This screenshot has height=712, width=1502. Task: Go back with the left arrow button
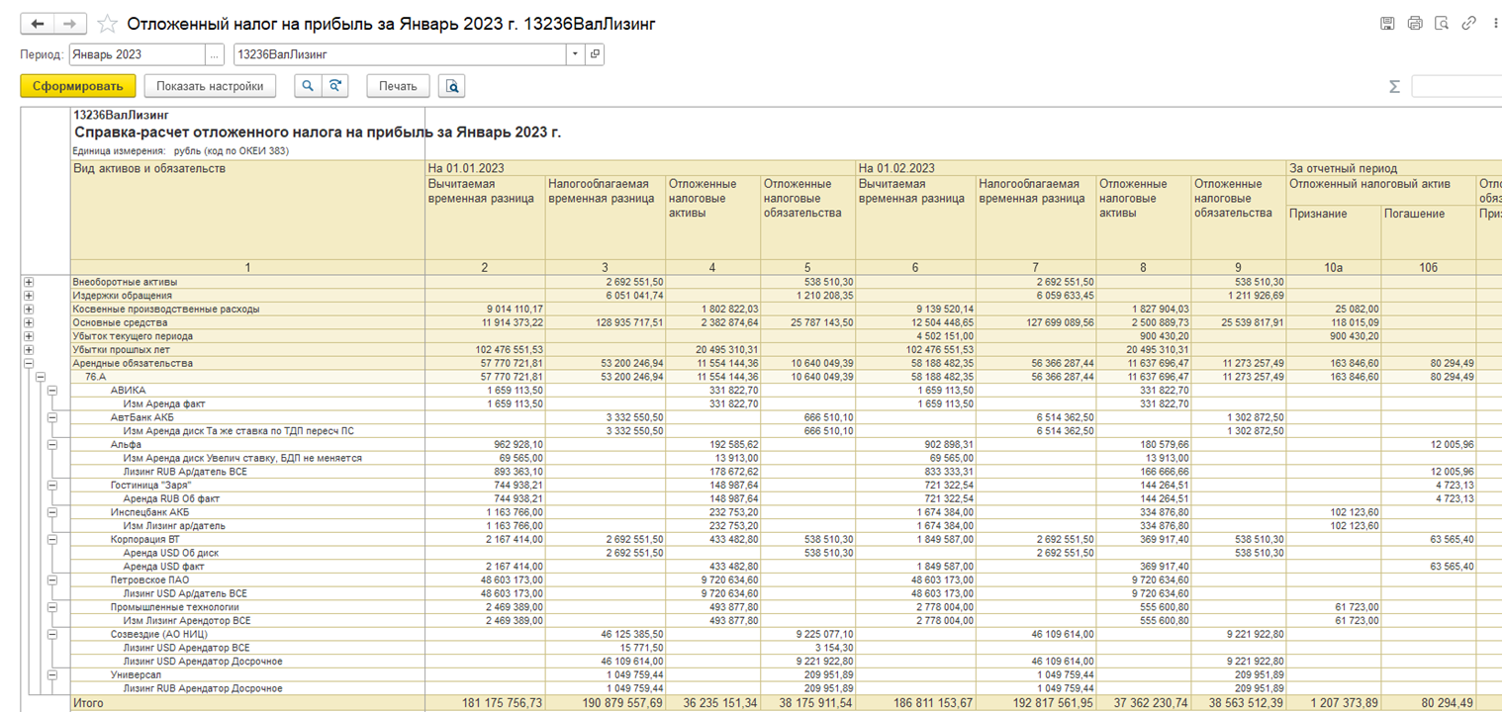[37, 24]
